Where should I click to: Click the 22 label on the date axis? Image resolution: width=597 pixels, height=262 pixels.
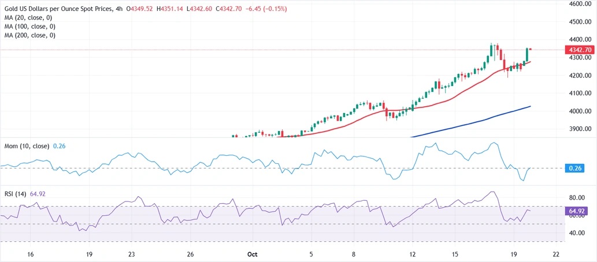point(555,254)
